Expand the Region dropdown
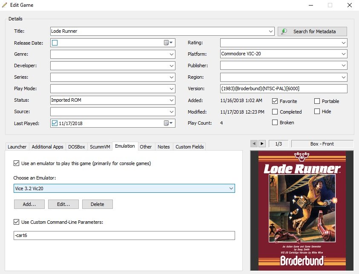Screen dimensions: 359x274 pyautogui.click(x=343, y=77)
